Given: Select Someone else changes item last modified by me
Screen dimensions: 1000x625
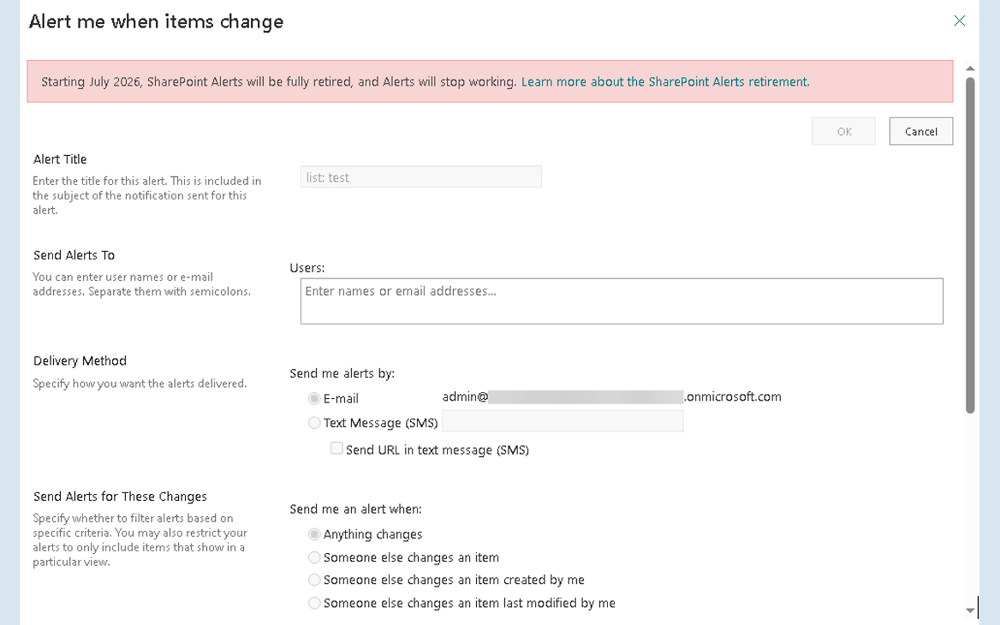Looking at the screenshot, I should (x=314, y=603).
